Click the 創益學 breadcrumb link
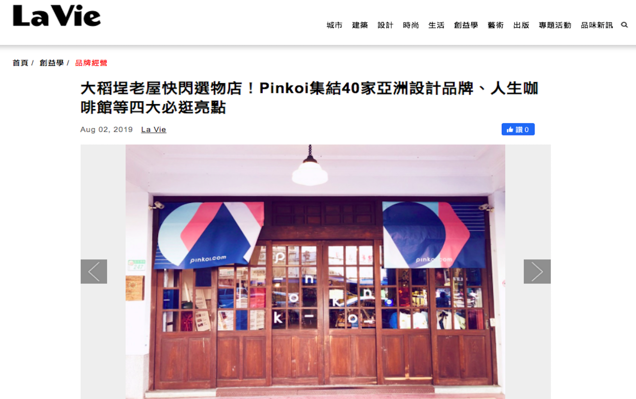Viewport: 636px width, 399px height. click(x=52, y=63)
